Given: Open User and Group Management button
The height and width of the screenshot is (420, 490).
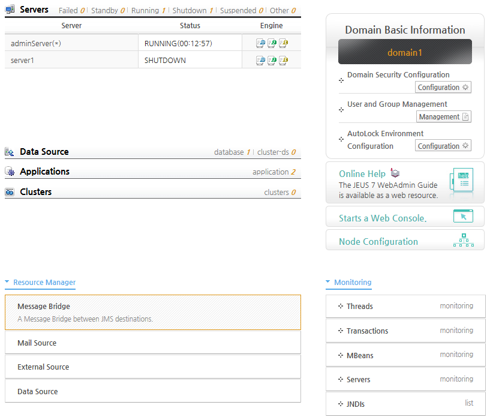Looking at the screenshot, I should [444, 116].
